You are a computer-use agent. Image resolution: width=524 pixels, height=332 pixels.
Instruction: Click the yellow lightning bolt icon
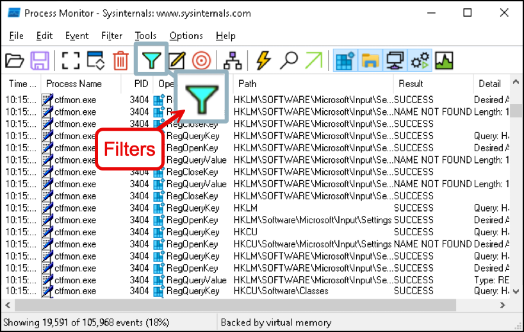coord(263,60)
